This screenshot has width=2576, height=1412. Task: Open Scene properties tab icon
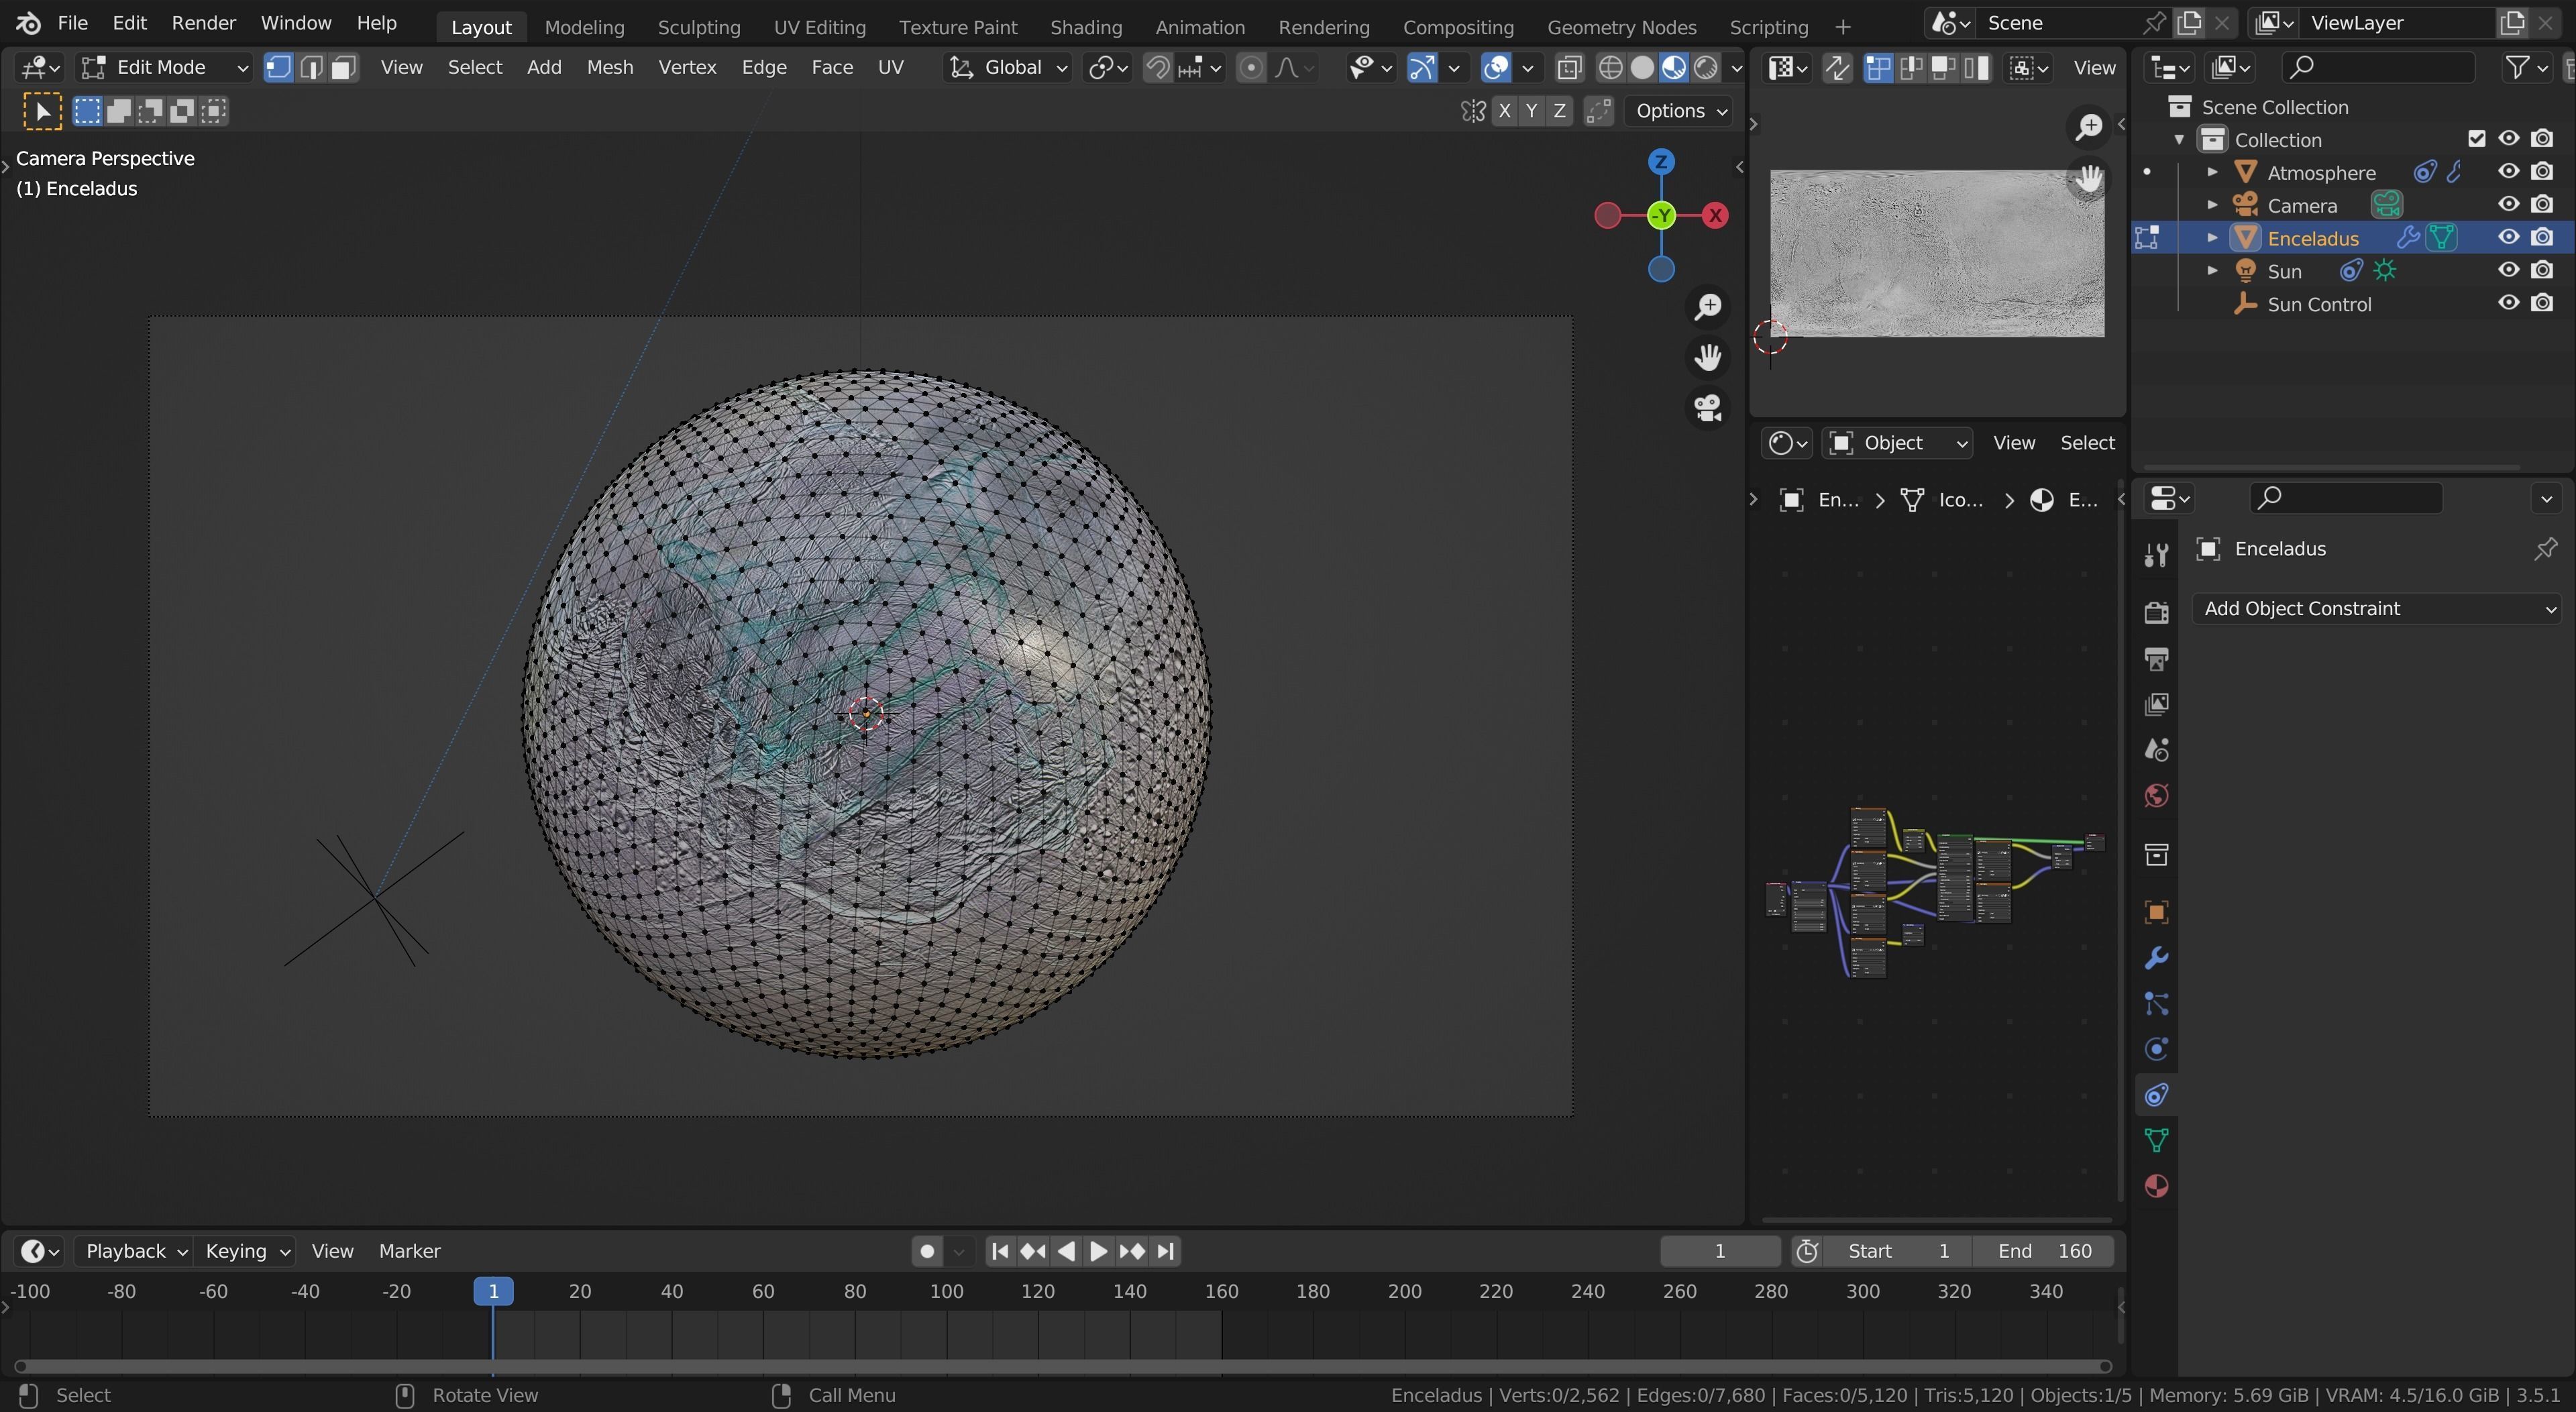point(2156,750)
